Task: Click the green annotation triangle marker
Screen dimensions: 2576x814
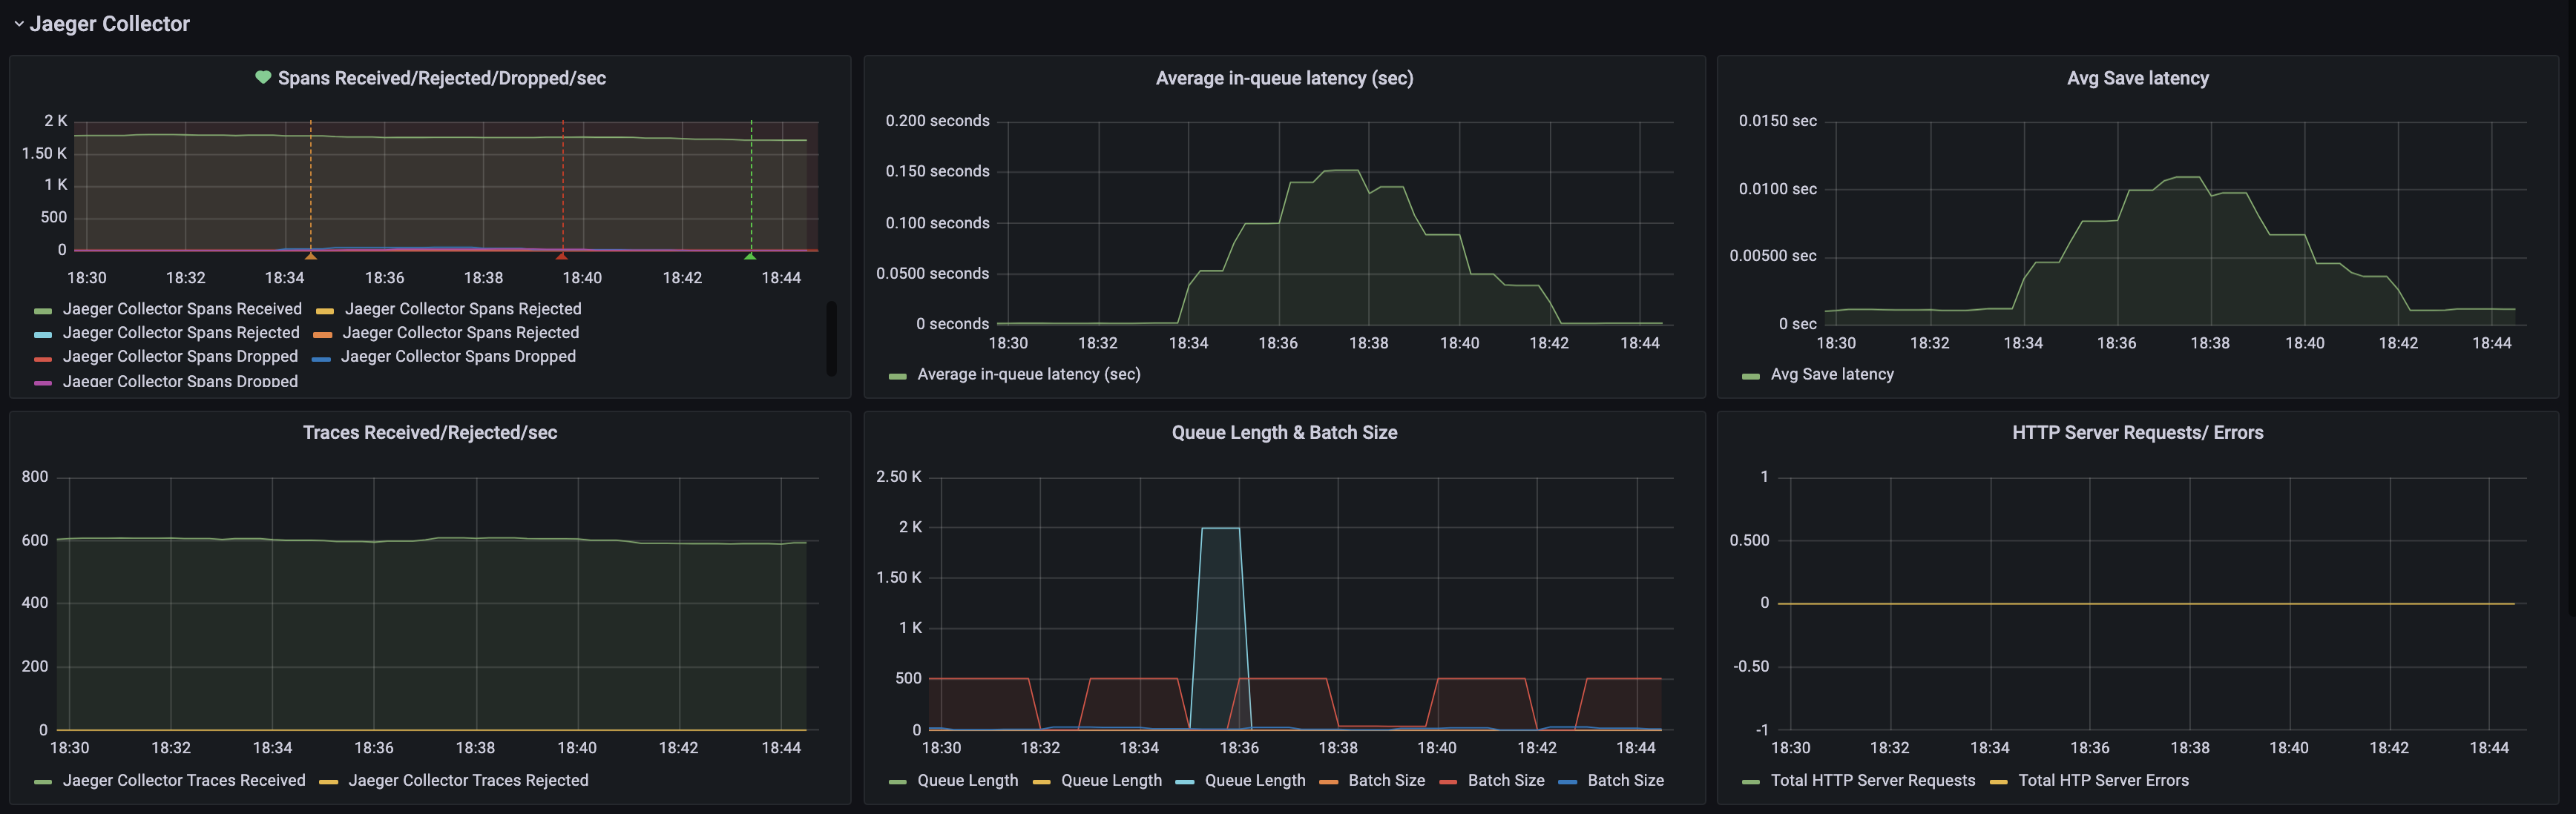Action: click(x=750, y=257)
